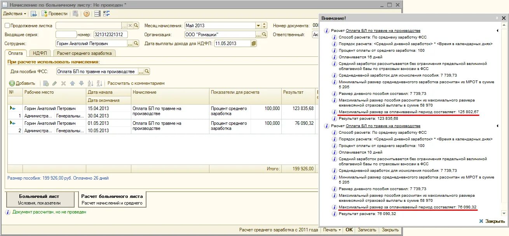Open ellipsis selector for Сотрудник field
The height and width of the screenshot is (236, 509).
pos(130,44)
